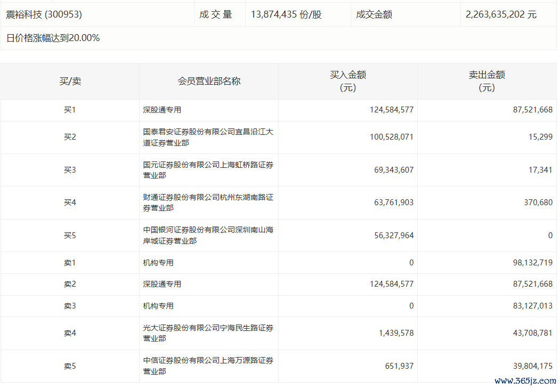Click 中国银河证券 深圳南山海岸城 branch name
This screenshot has height=389, width=560.
[x=208, y=236]
